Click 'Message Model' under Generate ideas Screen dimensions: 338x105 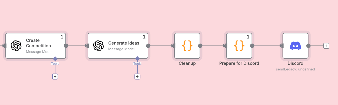tap(121, 49)
